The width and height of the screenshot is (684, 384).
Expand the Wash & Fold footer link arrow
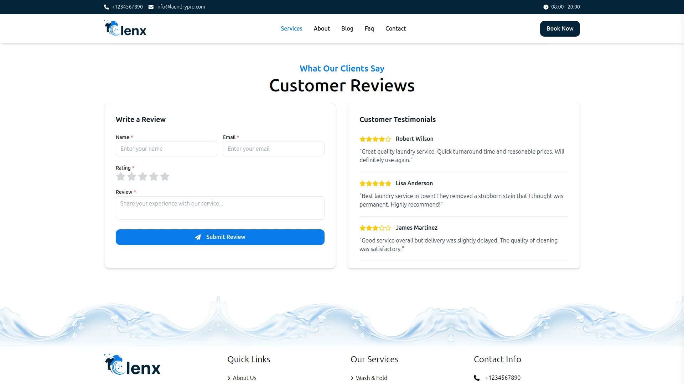352,378
